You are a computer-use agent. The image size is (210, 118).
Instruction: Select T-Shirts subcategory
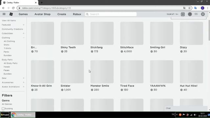pyautogui.click(x=7, y=48)
